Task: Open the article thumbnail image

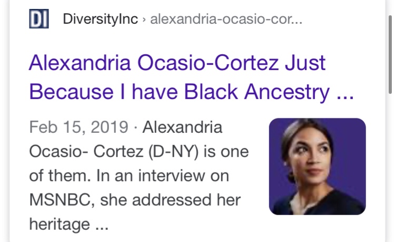Action: pos(317,167)
